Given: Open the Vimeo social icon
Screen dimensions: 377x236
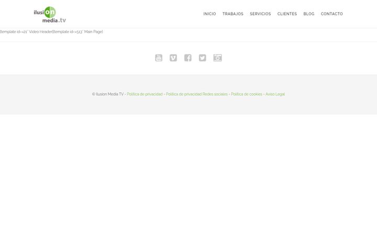Looking at the screenshot, I should tap(173, 58).
